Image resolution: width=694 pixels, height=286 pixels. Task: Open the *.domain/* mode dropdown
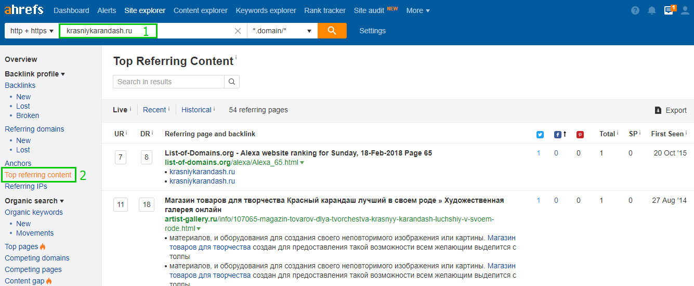coord(282,31)
